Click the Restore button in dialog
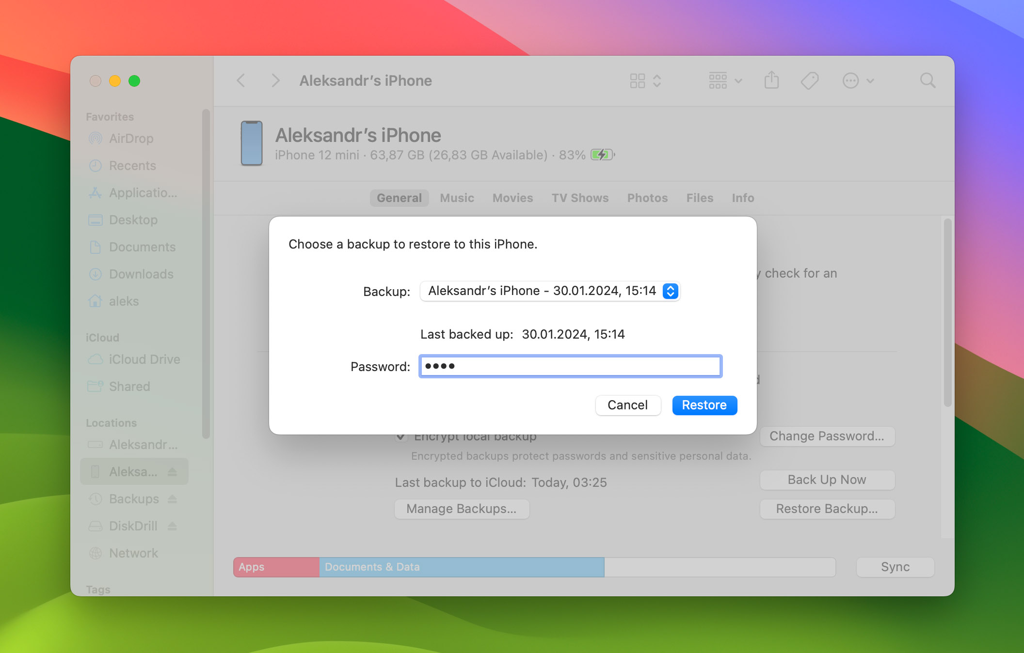1024x653 pixels. [704, 405]
